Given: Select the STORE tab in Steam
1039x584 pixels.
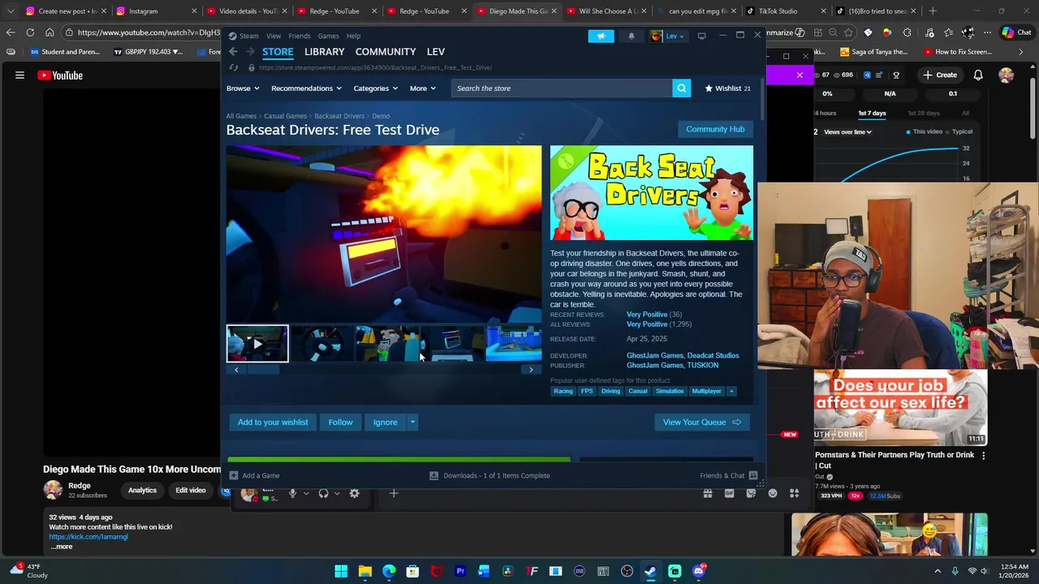Looking at the screenshot, I should pos(278,52).
